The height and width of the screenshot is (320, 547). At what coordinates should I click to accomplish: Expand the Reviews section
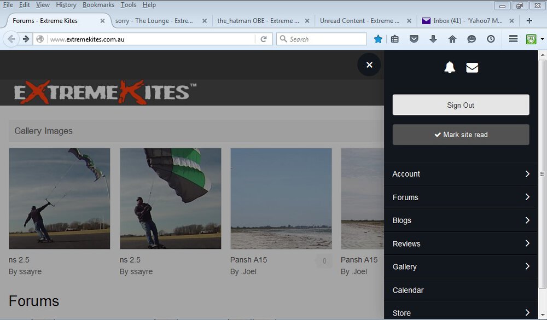click(461, 243)
